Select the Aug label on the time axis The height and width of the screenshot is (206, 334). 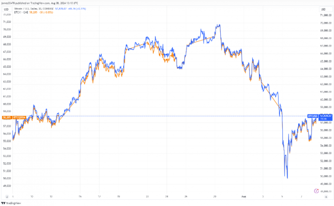[x=245, y=196]
